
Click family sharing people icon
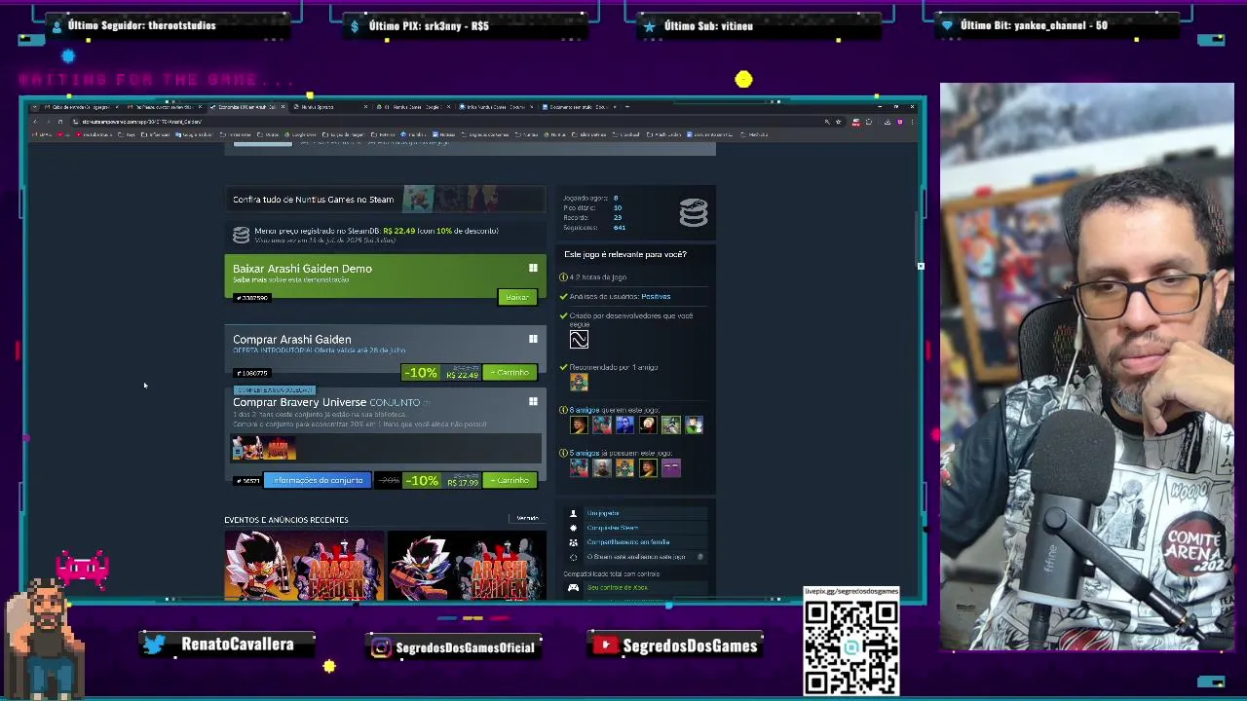click(573, 542)
